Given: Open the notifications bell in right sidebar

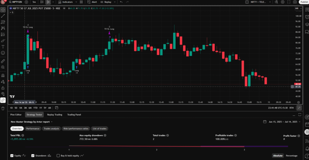Looking at the screenshot, I should click(307, 149).
